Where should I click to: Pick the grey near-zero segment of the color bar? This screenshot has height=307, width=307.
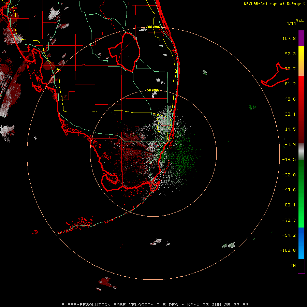coord(301,152)
